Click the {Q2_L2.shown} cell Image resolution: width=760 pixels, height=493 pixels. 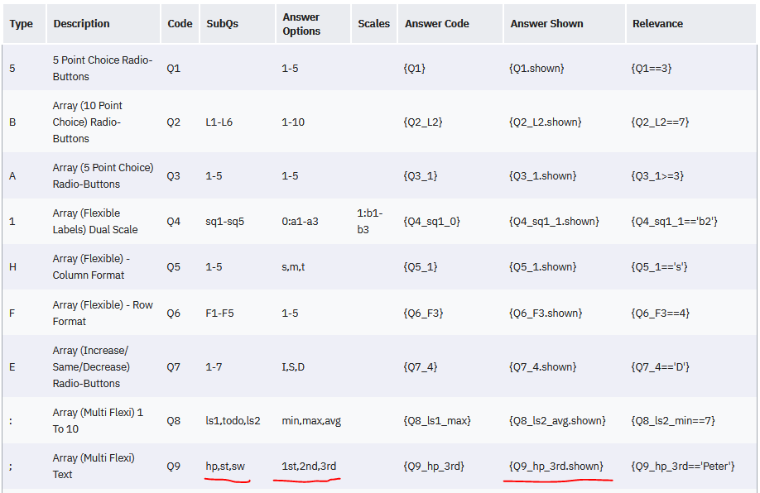[545, 122]
